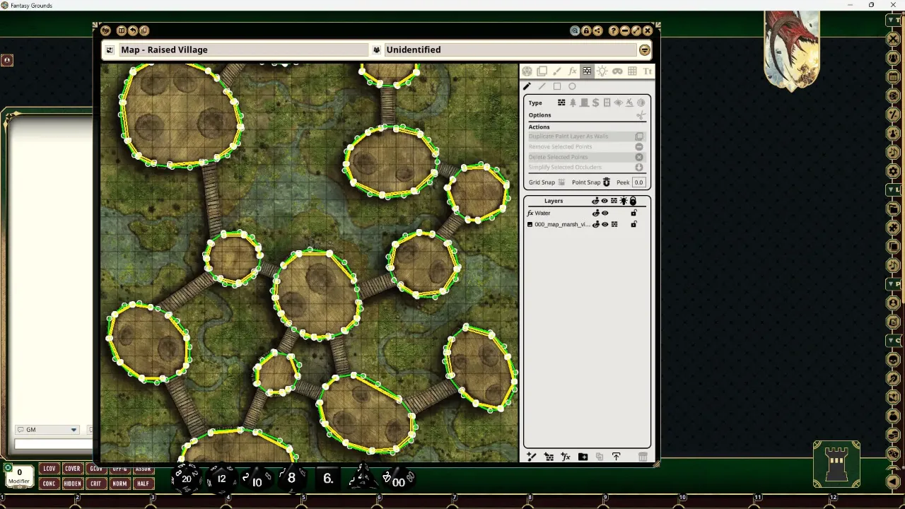
Task: Click the Unidentified name field
Action: (x=510, y=49)
